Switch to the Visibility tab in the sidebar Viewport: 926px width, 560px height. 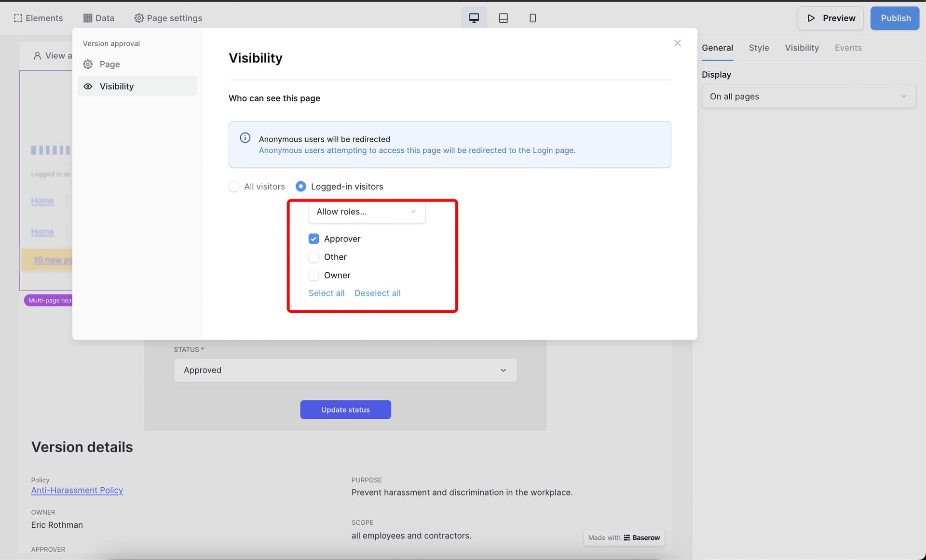click(802, 48)
